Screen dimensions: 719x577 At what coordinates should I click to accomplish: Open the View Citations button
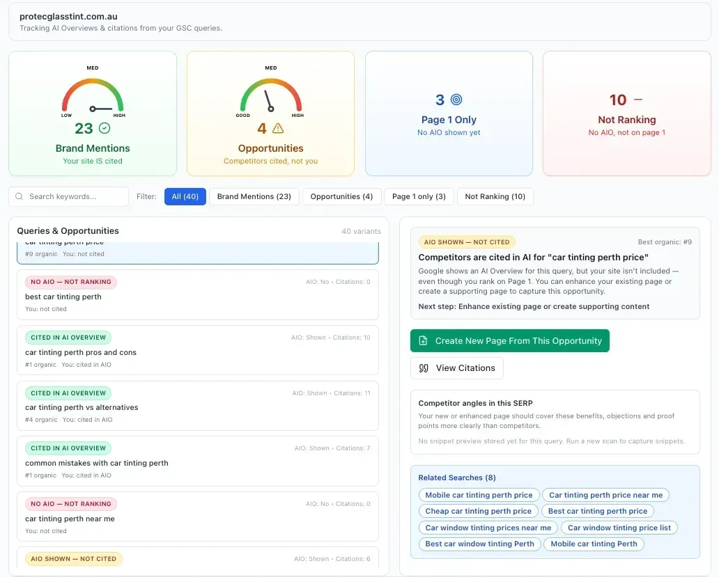457,368
